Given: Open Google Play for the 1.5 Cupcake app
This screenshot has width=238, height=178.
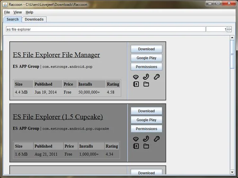Looking at the screenshot, I should pos(146,120).
